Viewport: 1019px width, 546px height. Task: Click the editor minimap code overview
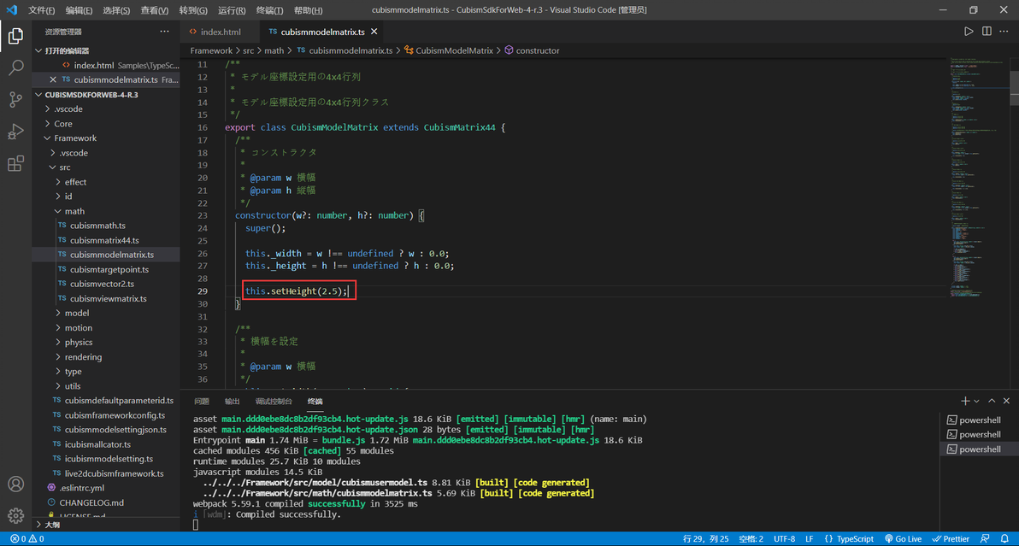tap(978, 175)
